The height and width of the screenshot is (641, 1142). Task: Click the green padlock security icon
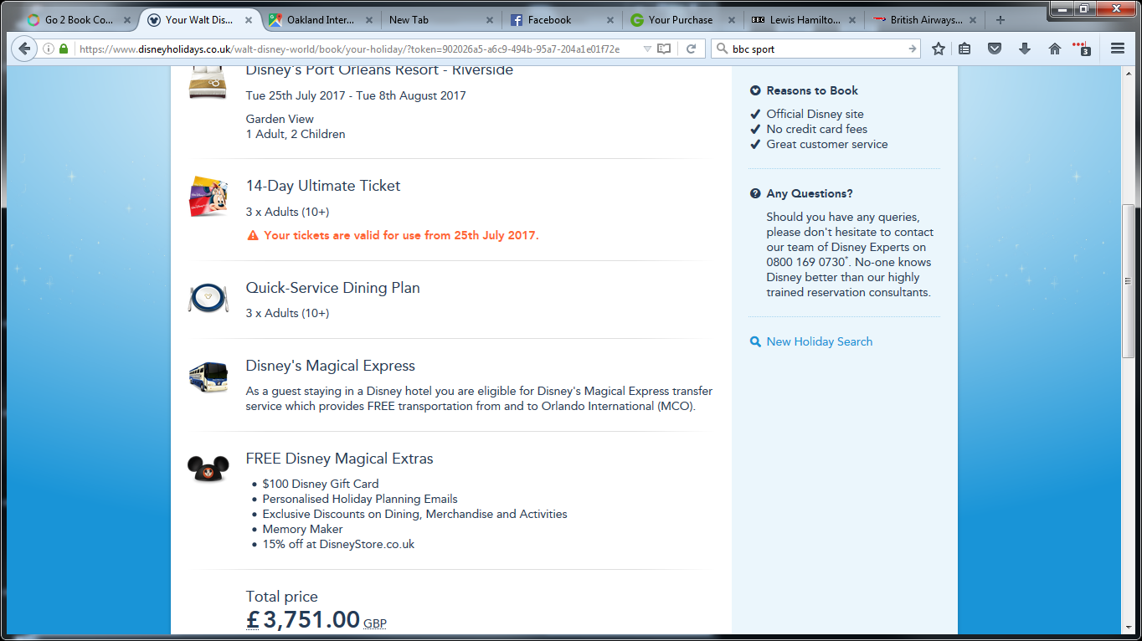(64, 49)
